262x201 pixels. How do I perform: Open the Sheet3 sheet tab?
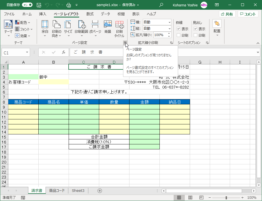click(78, 191)
